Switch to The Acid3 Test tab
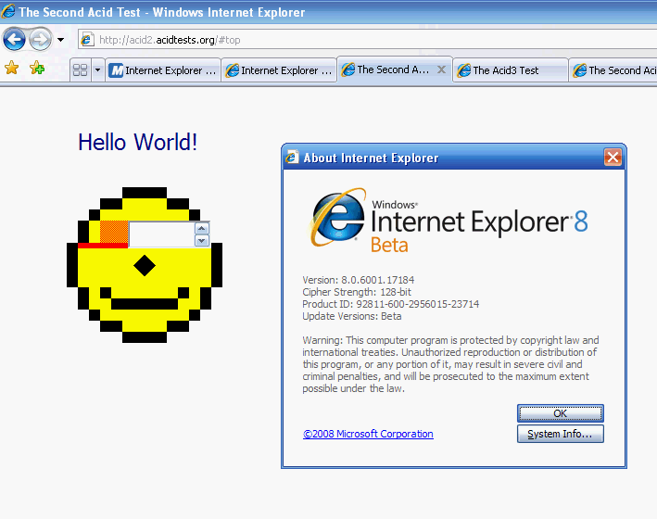This screenshot has width=657, height=519. [x=511, y=70]
